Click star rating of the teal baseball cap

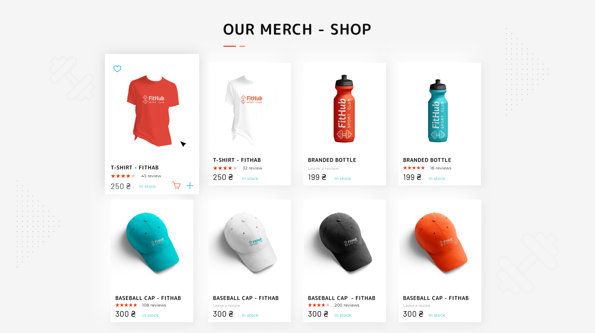(x=126, y=305)
